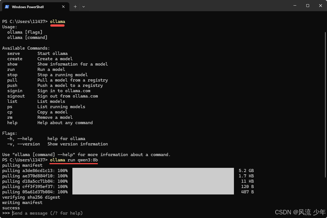Click the 'stop' command name
The image size is (327, 218).
click(x=12, y=75)
